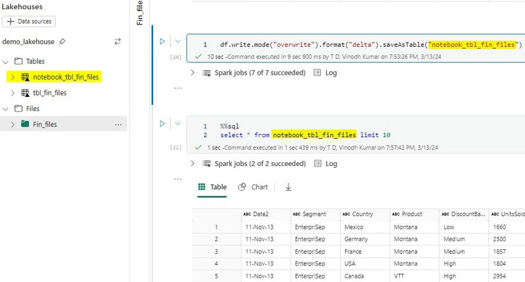Download the query results
525x282 pixels.
[x=288, y=188]
